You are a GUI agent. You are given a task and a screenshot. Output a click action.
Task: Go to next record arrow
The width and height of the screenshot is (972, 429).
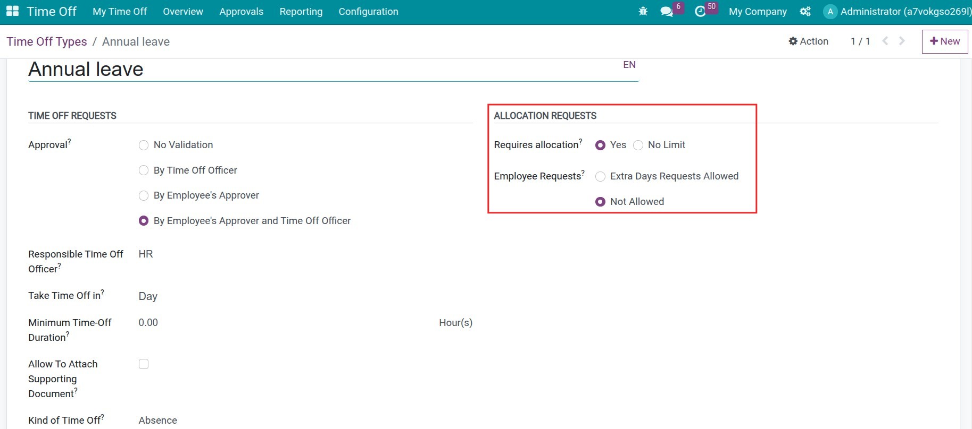point(902,41)
